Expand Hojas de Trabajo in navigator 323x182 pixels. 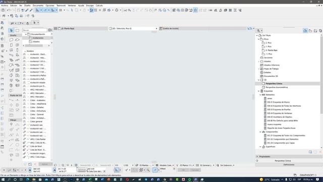tap(259, 69)
